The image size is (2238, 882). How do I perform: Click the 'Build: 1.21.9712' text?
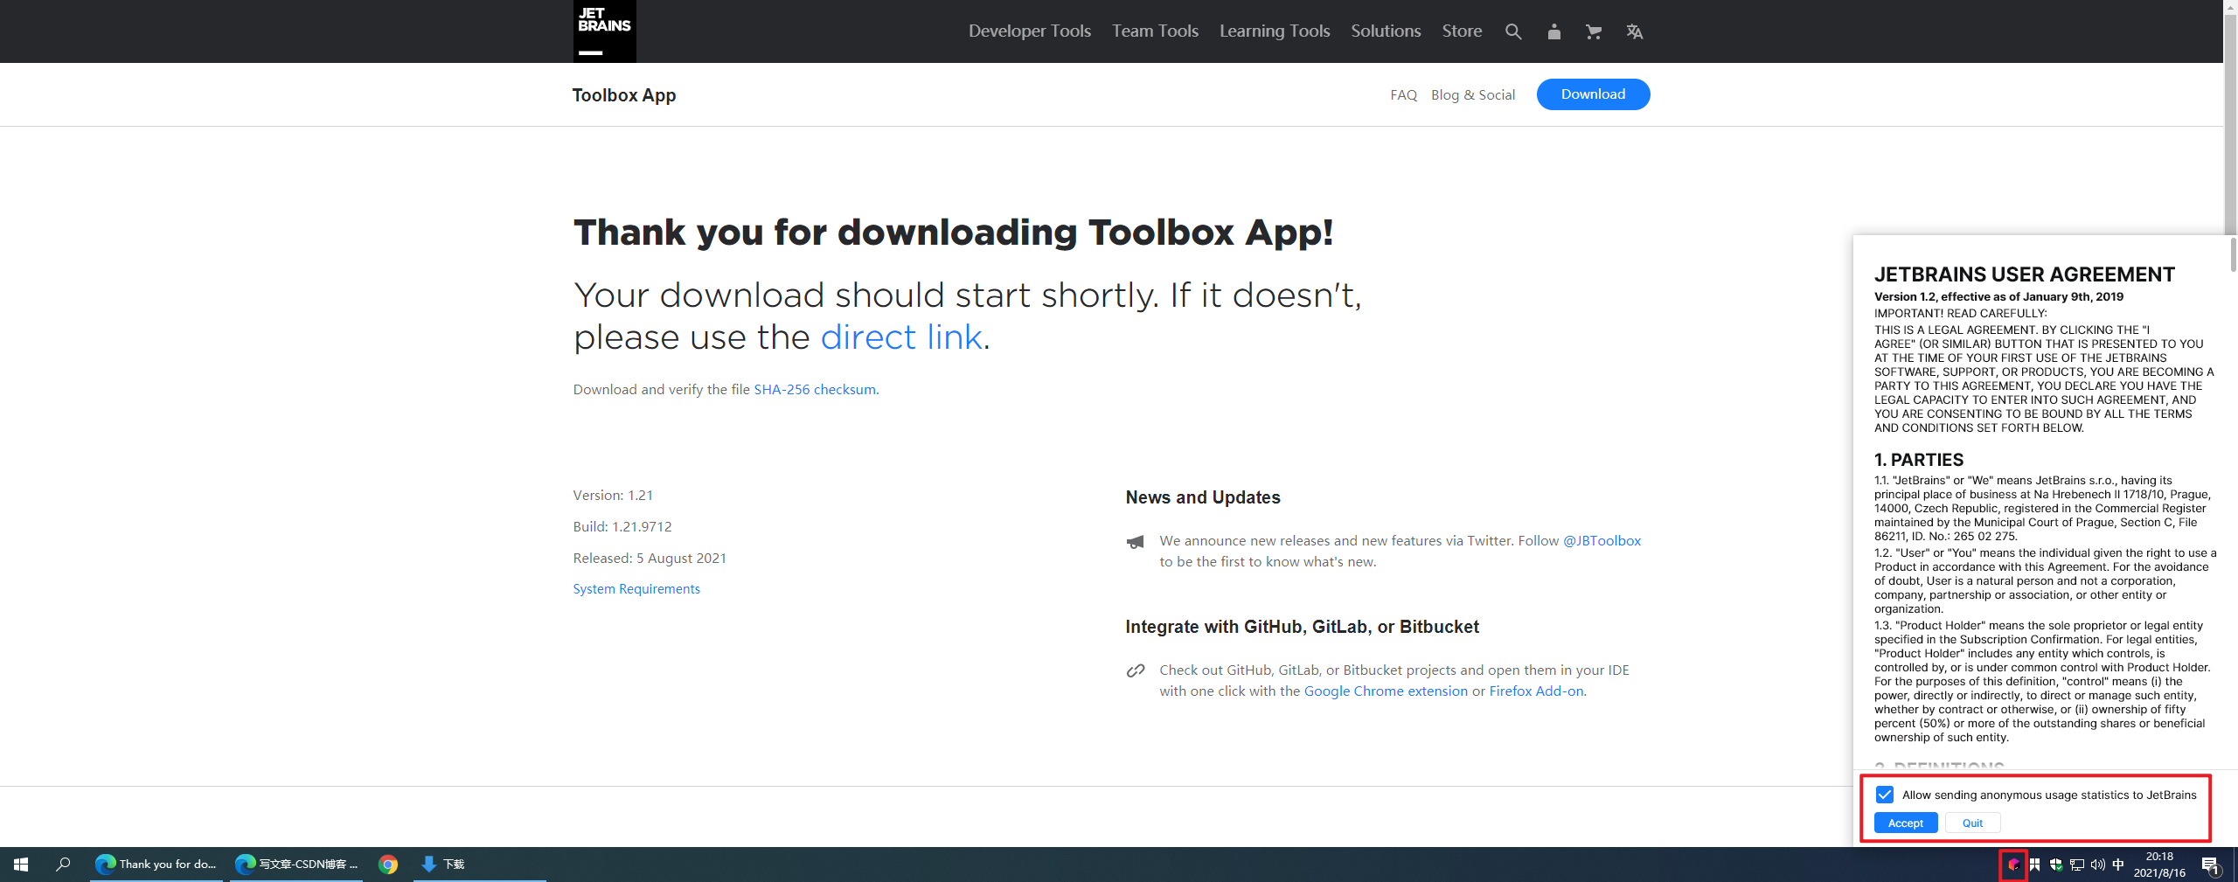(622, 527)
